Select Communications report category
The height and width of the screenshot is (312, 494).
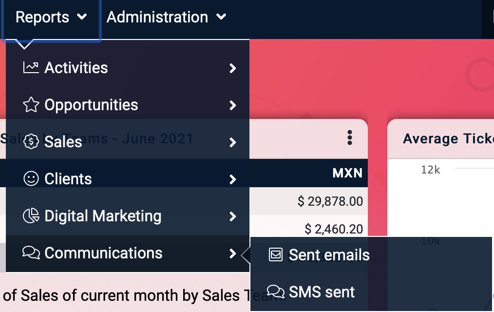click(x=128, y=253)
